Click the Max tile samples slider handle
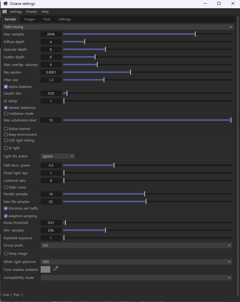Viewport: 240px width, 302px height. pyautogui.click(x=146, y=202)
